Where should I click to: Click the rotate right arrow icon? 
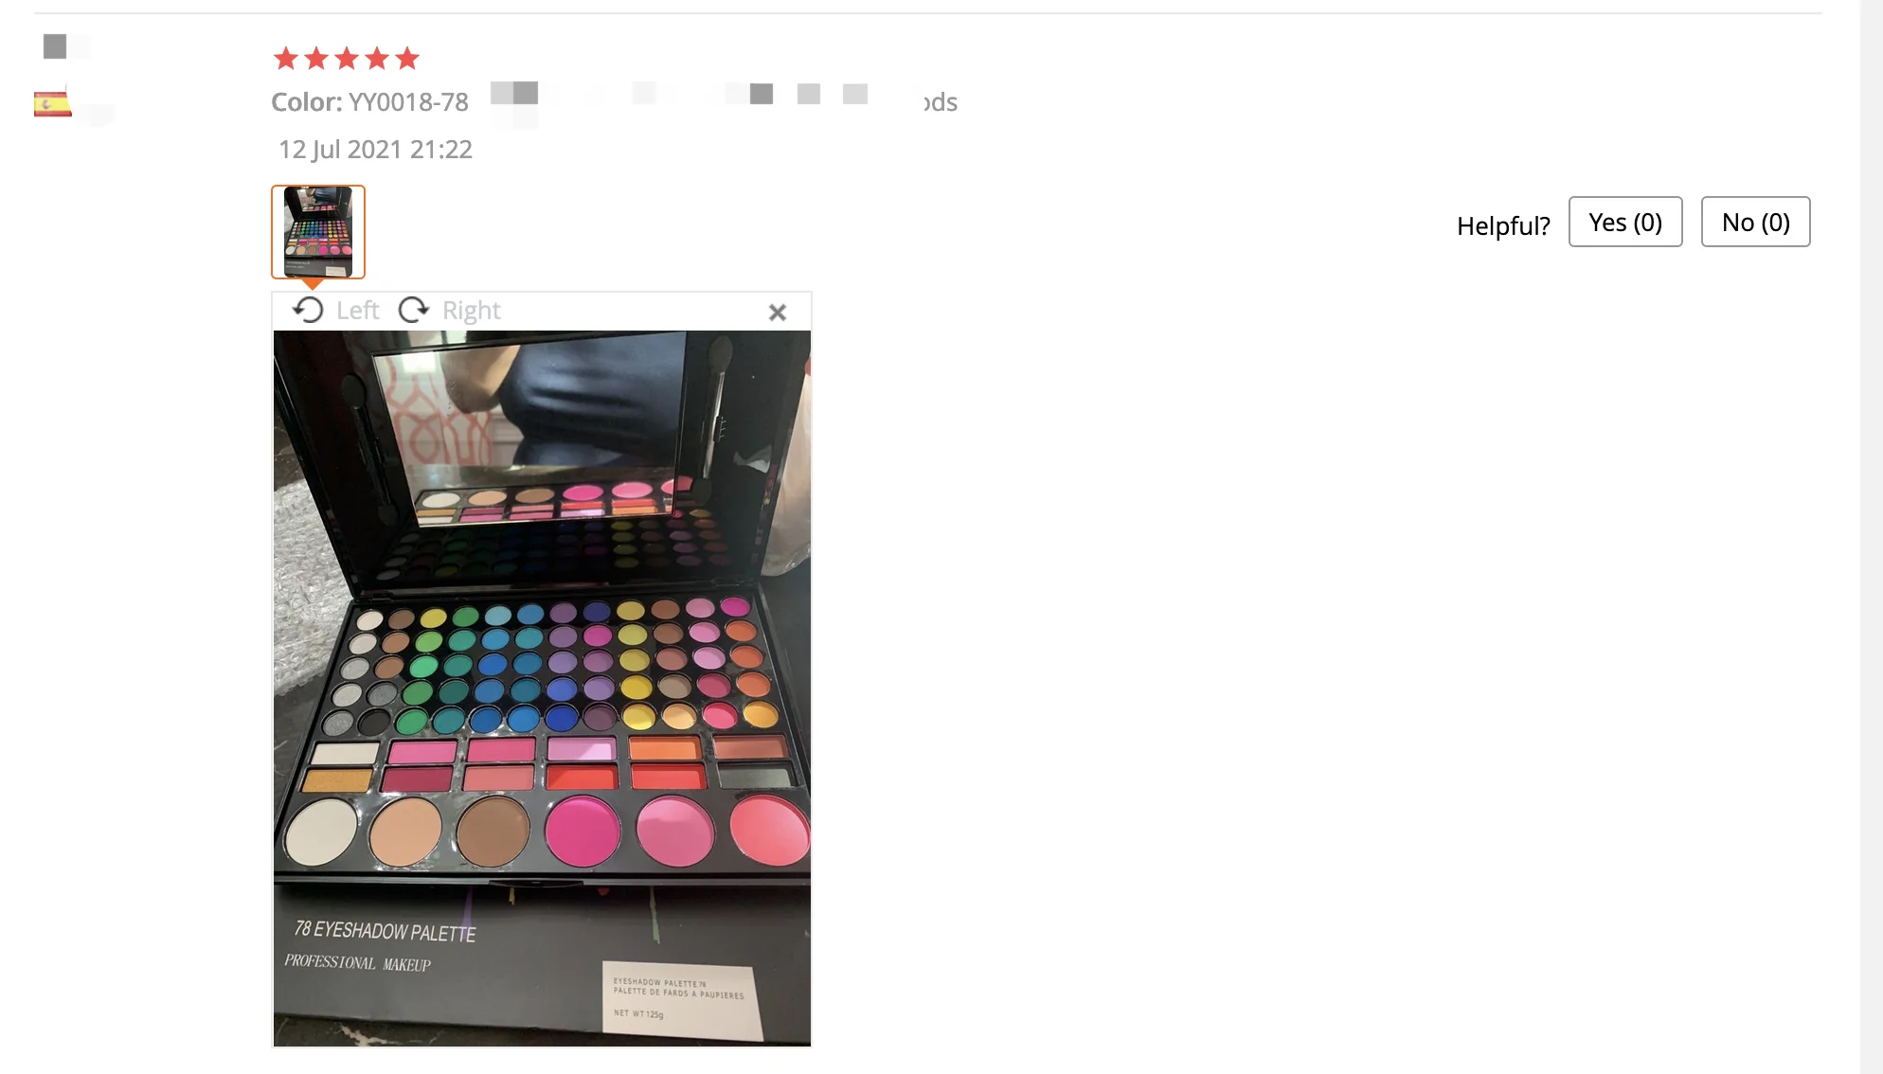414,311
